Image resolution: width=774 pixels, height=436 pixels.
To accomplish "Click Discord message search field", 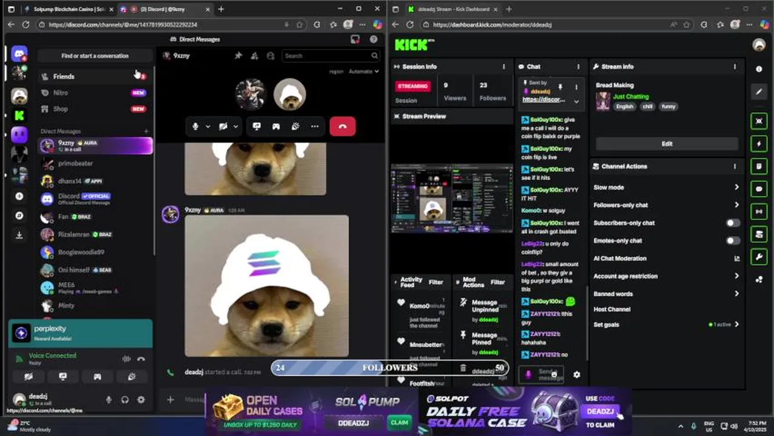I will [x=331, y=56].
